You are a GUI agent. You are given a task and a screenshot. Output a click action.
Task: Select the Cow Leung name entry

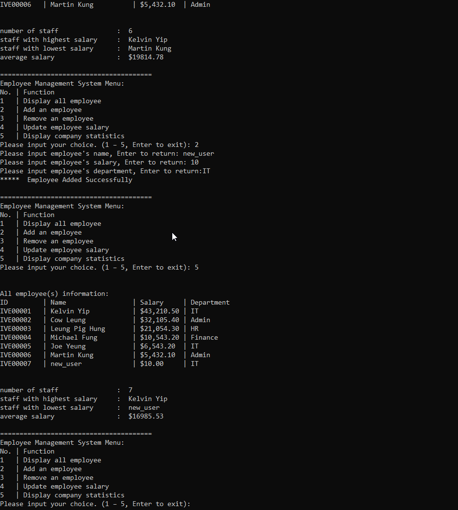68,320
